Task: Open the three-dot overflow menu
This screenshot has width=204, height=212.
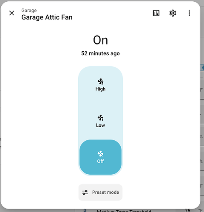Action: 189,13
